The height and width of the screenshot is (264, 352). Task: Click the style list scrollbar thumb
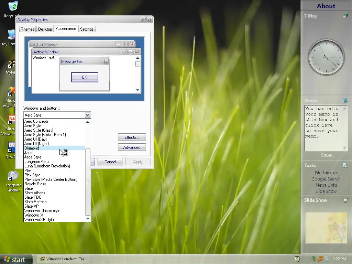point(88,182)
